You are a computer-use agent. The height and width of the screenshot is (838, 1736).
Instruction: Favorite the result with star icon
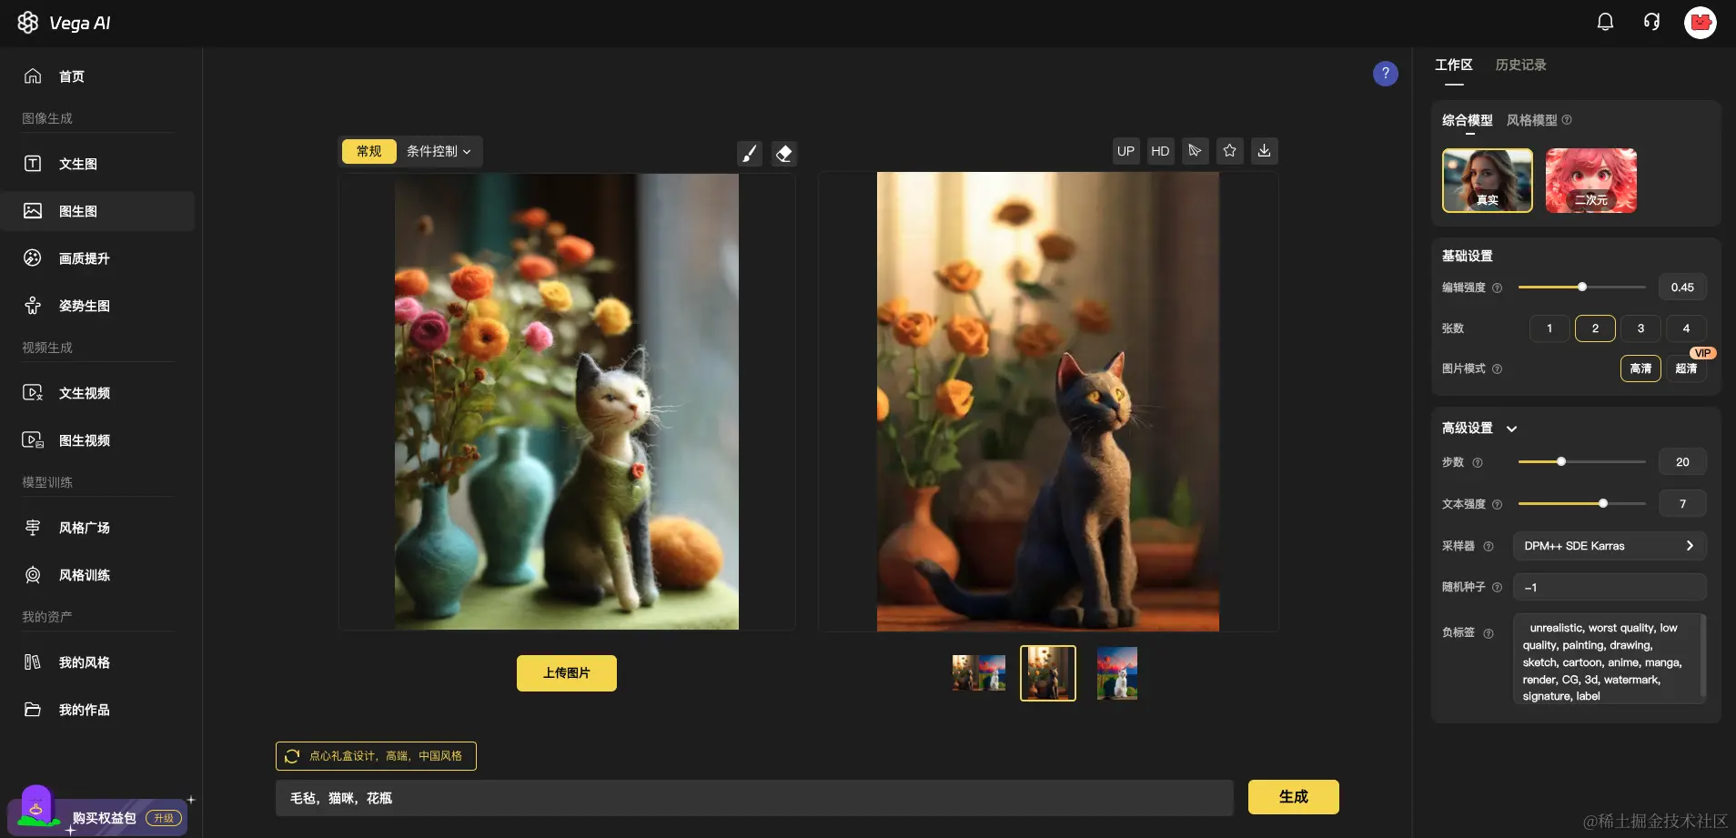pos(1229,151)
